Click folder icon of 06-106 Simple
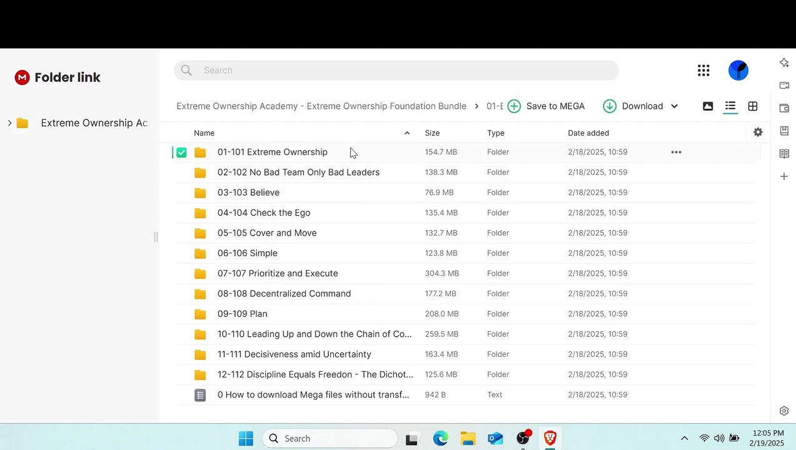Screen dimensions: 796x450 [x=200, y=253]
